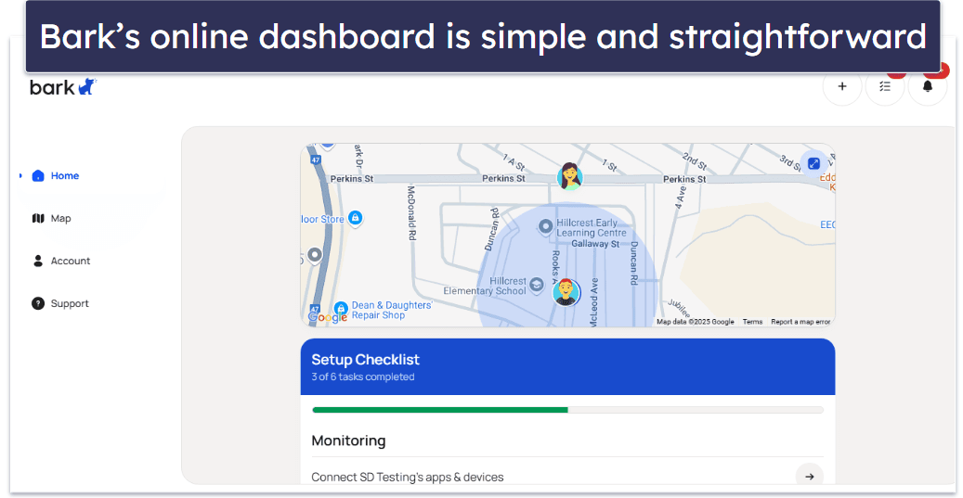Click the Setup Checklist header
This screenshot has width=963, height=498.
click(567, 366)
